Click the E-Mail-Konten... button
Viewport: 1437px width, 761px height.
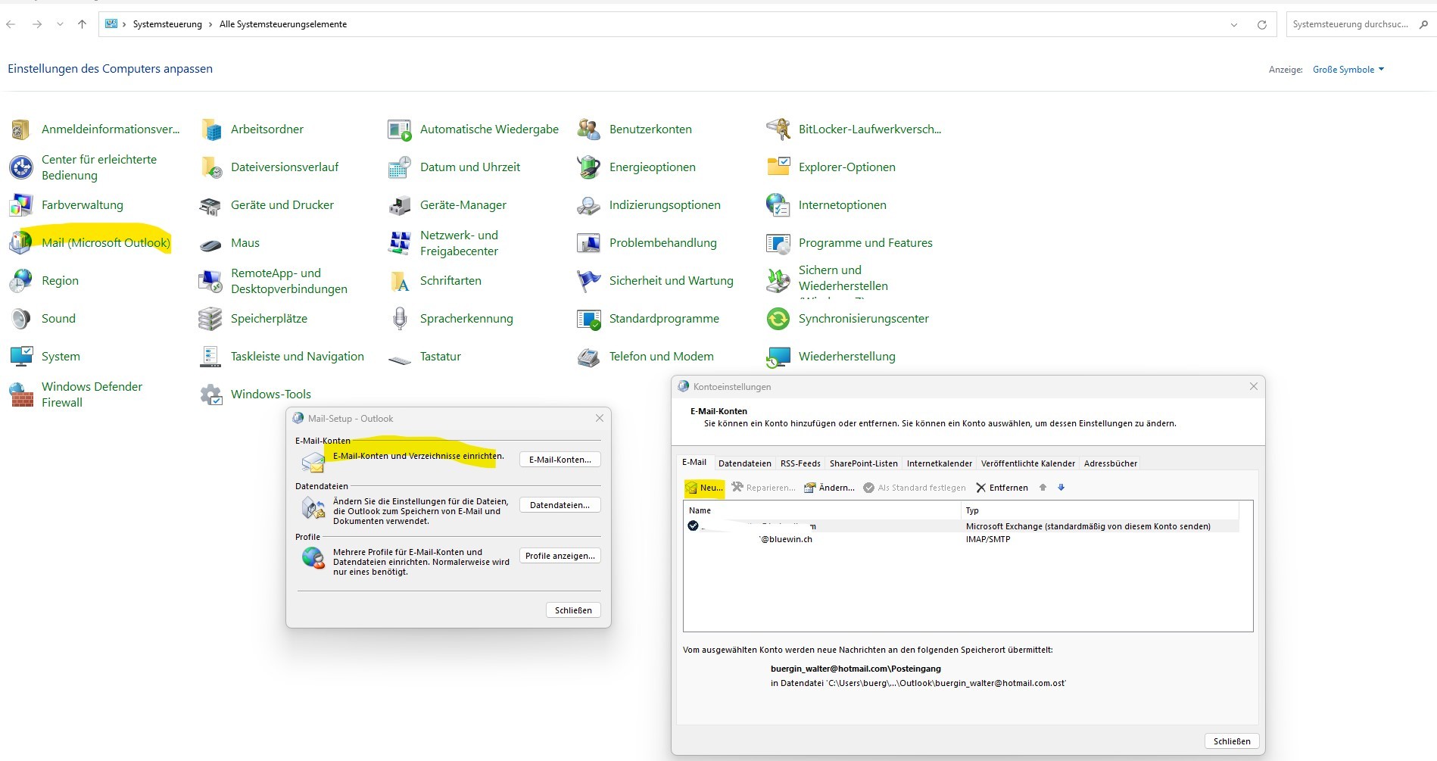560,460
